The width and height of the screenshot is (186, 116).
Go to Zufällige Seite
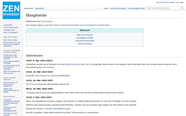tap(9, 30)
